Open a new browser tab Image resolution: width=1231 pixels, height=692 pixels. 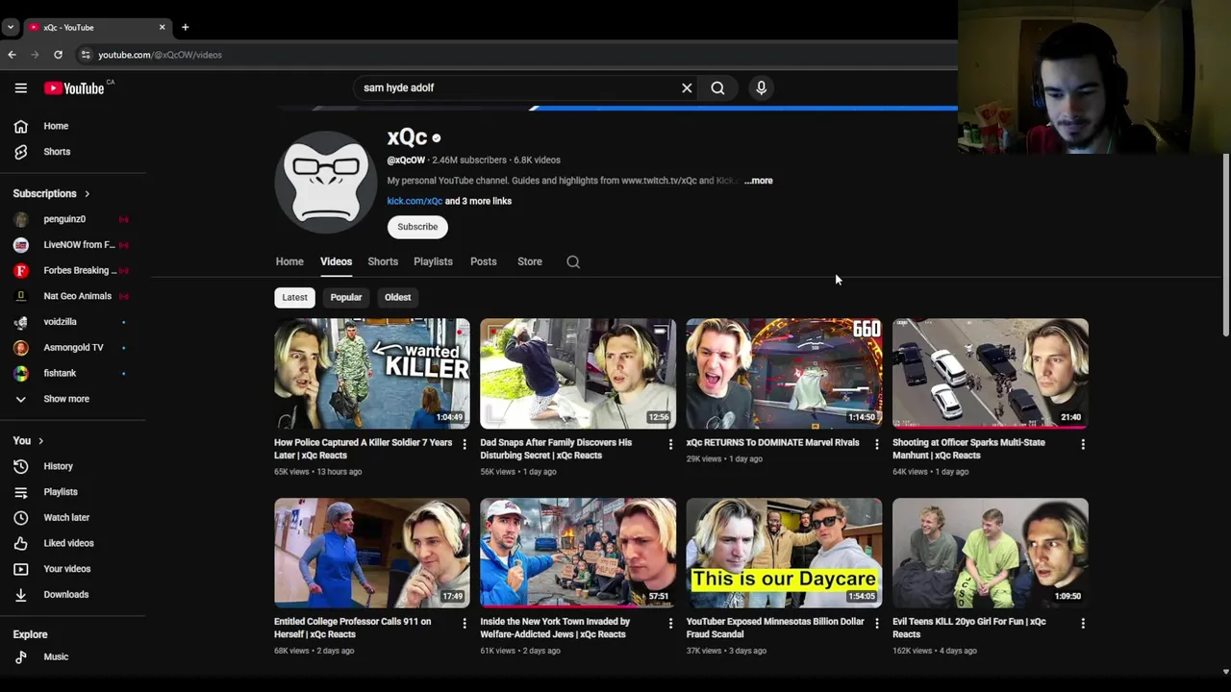click(x=185, y=27)
